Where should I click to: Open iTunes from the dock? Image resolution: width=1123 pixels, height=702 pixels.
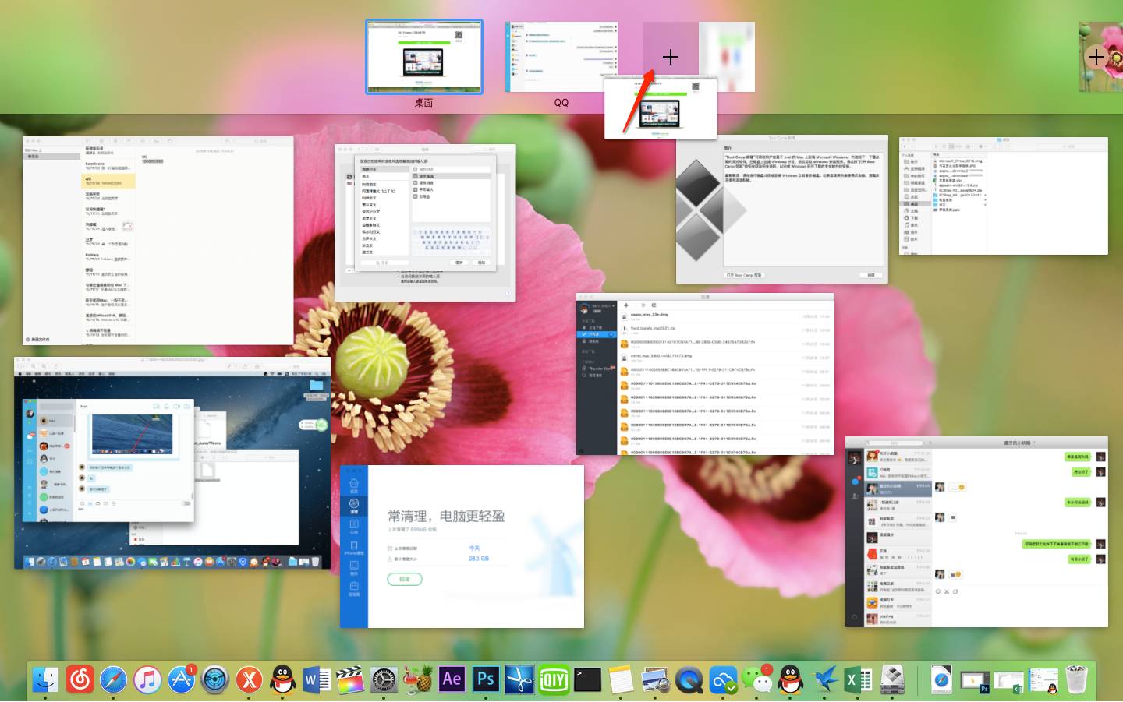147,679
